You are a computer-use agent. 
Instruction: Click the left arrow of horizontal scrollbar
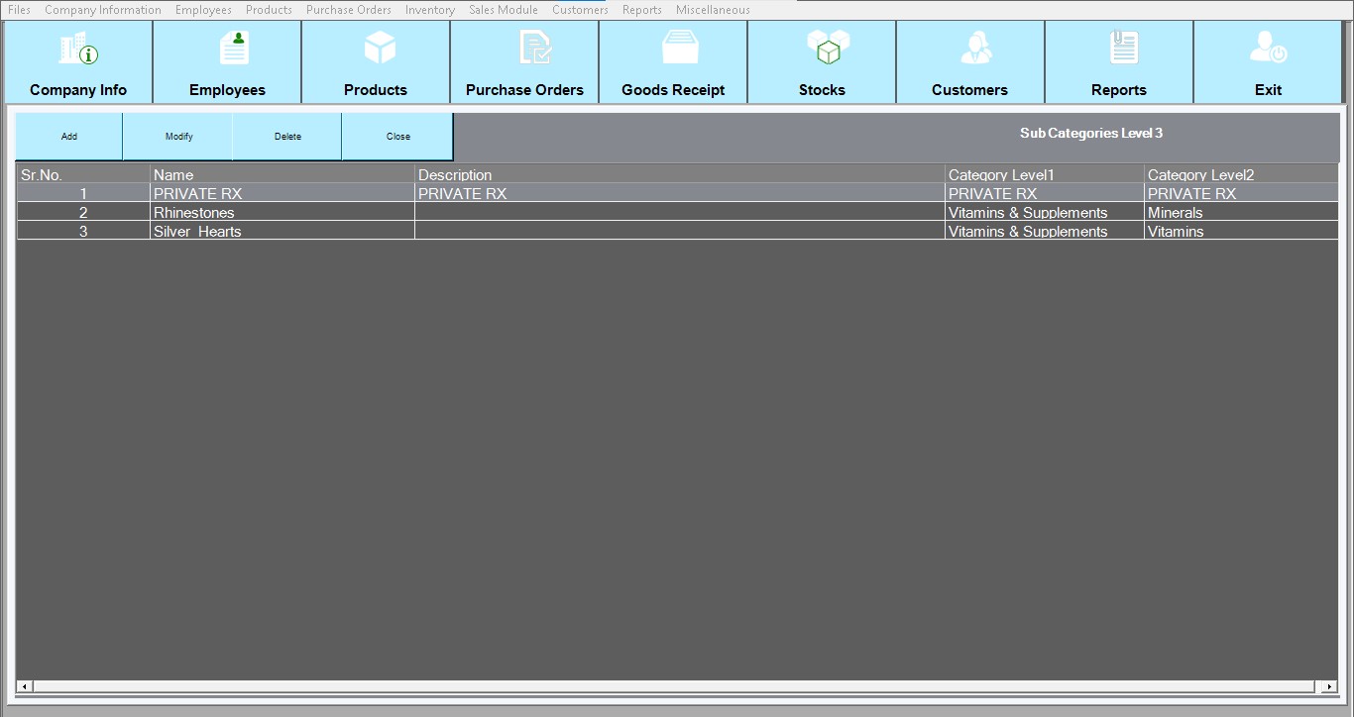[25, 686]
